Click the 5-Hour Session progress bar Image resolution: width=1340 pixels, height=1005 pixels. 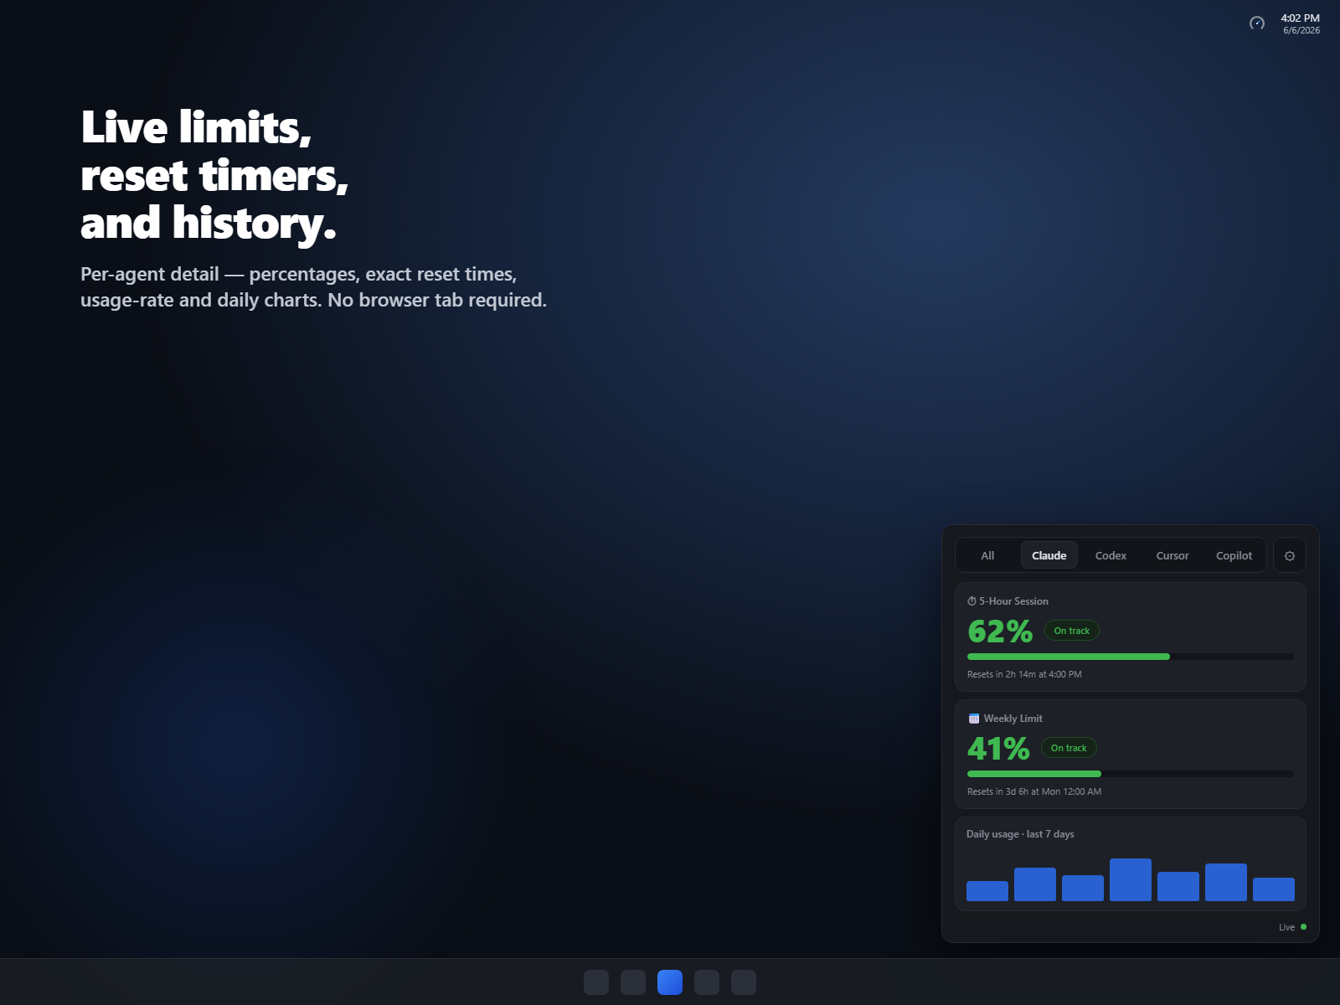click(1131, 657)
